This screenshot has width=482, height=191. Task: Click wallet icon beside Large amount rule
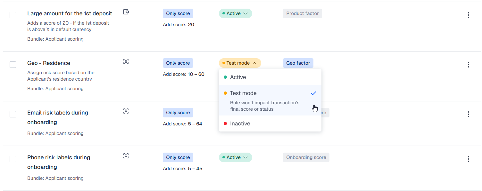126,12
